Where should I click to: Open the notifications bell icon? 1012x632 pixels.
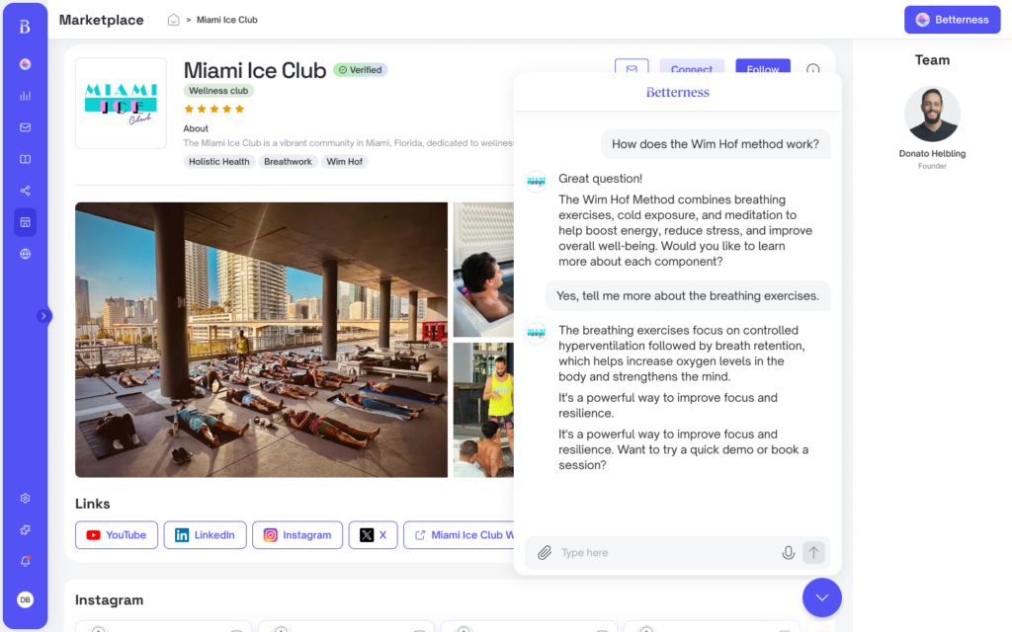click(25, 562)
